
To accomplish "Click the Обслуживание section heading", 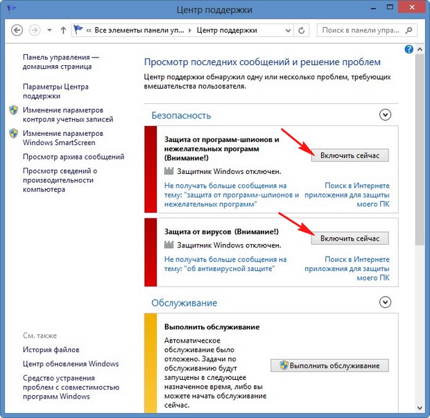I will pos(184,303).
